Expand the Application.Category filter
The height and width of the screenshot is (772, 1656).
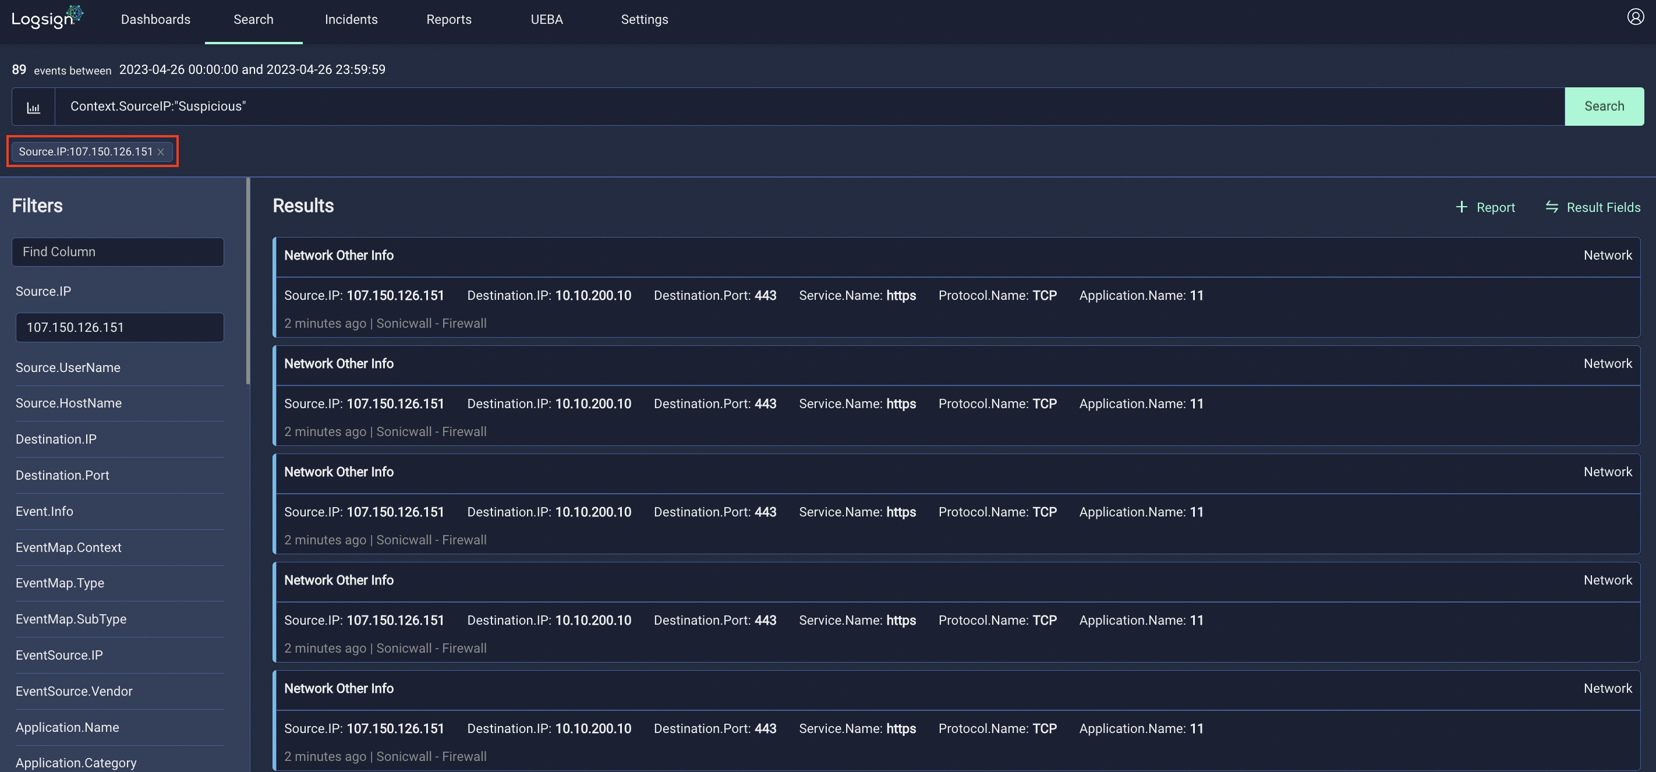[x=76, y=763]
